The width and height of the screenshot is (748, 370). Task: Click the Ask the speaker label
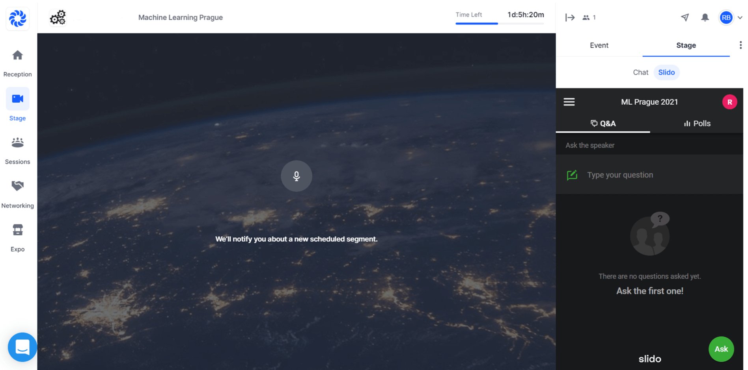[590, 145]
